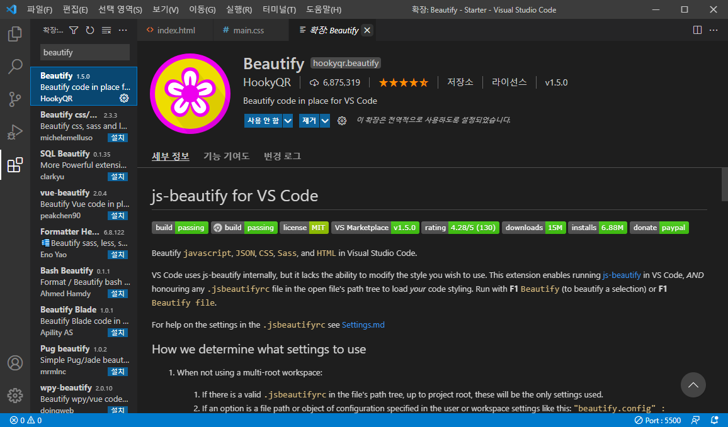Click the VS Marketplace v1.5.0 badge
The image size is (728, 427).
click(375, 228)
